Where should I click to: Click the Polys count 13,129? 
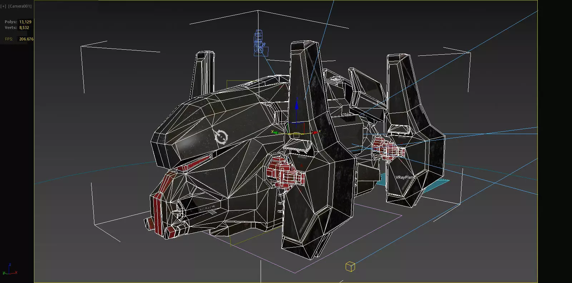point(25,22)
